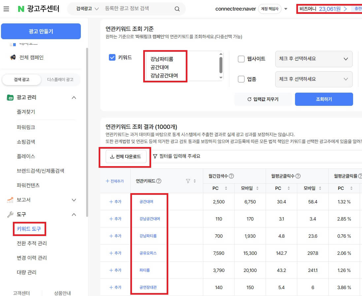Click help icon next to 월간검색수
Viewport: 362px width, 296px height.
(231, 176)
